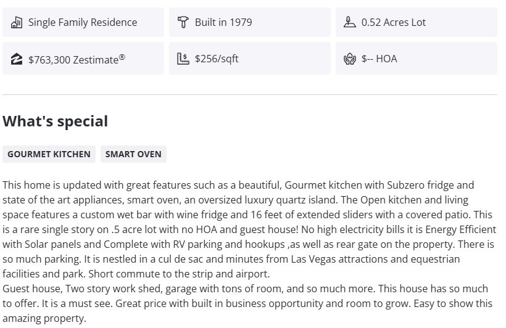Click the $256/sqft price text
Image resolution: width=506 pixels, height=328 pixels.
(217, 59)
